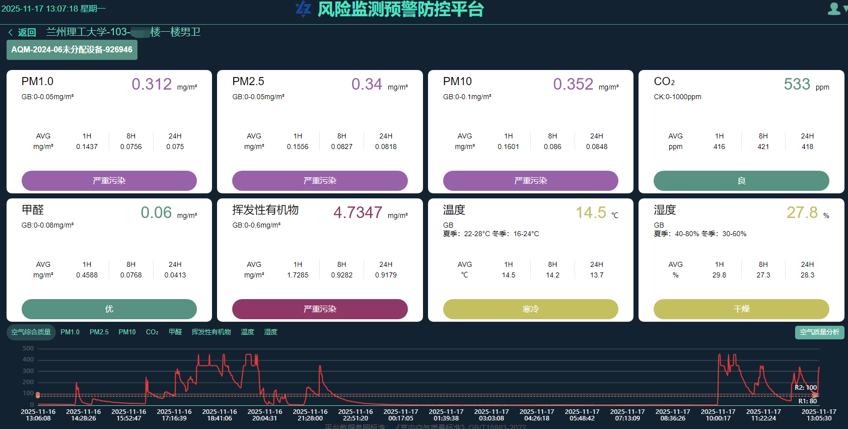Click PM1.0 严重污染 status bar
Viewport: 848px width, 429px height.
pos(109,181)
